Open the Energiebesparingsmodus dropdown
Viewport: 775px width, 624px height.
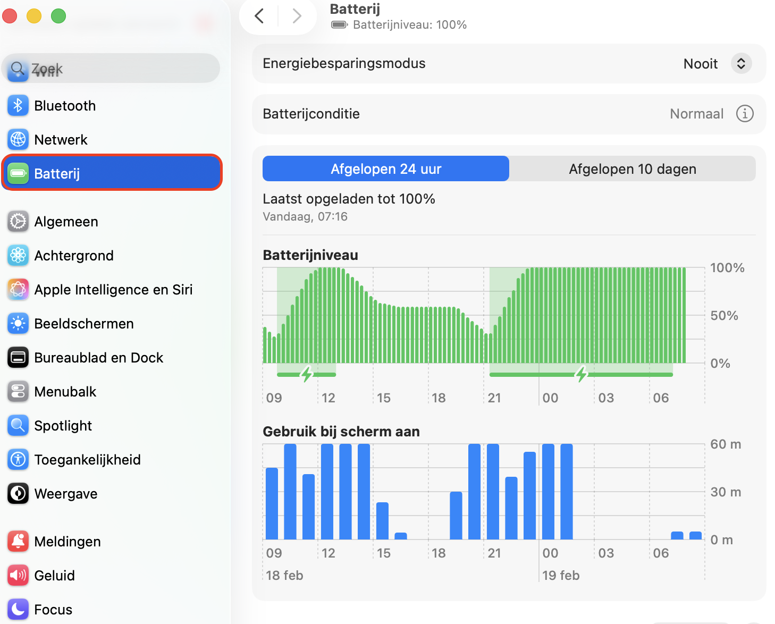pyautogui.click(x=741, y=63)
